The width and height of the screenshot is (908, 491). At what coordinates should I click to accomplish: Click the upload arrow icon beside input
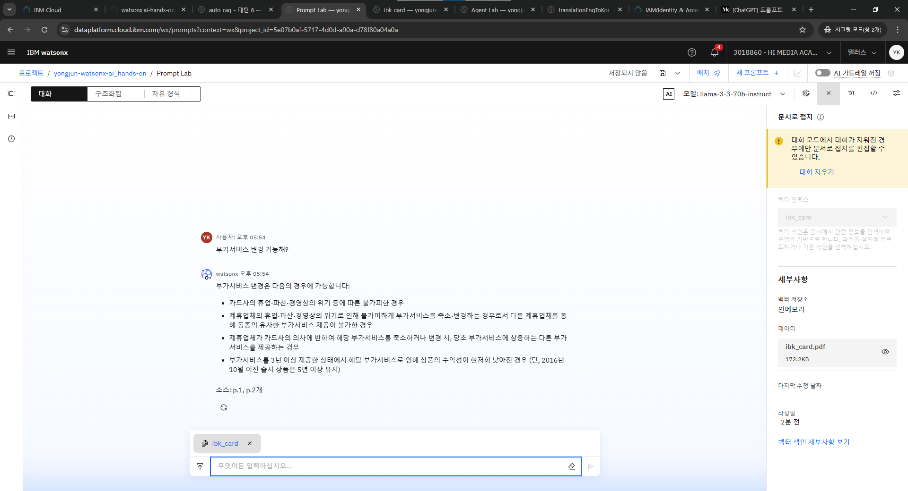click(x=200, y=466)
